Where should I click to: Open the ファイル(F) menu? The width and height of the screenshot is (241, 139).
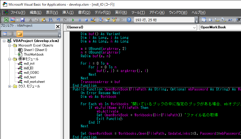tap(18, 12)
